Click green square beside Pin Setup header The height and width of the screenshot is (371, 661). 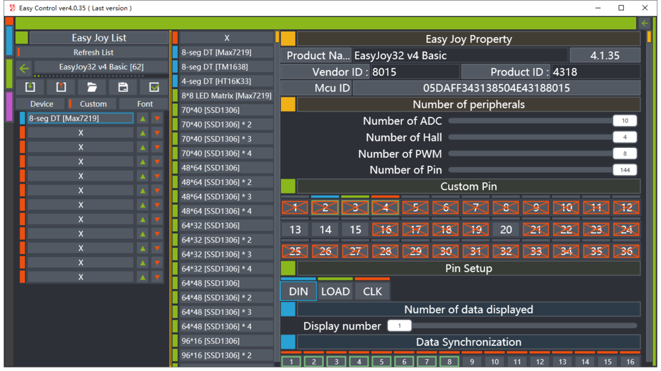tap(288, 268)
